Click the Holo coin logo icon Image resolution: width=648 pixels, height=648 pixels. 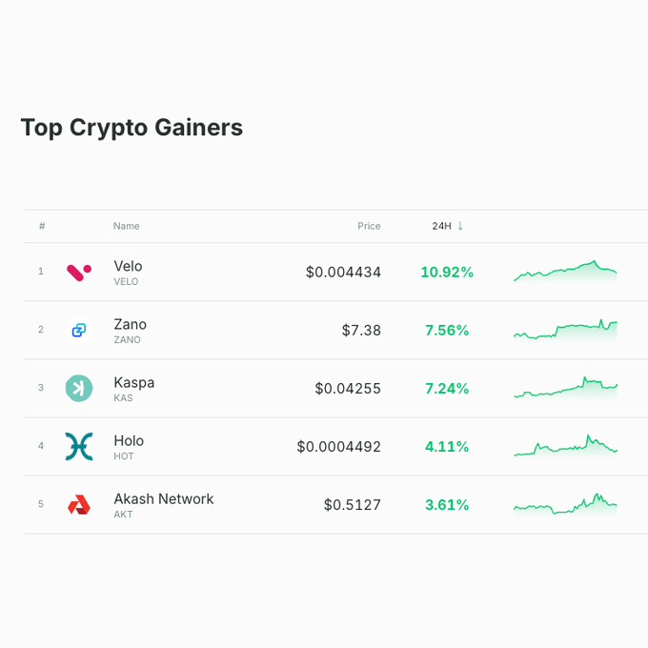click(79, 446)
